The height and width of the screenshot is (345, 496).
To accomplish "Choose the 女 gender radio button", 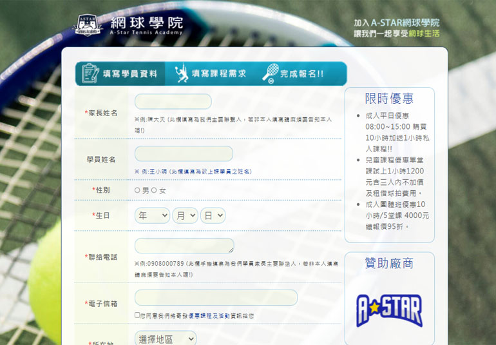I will (x=154, y=190).
